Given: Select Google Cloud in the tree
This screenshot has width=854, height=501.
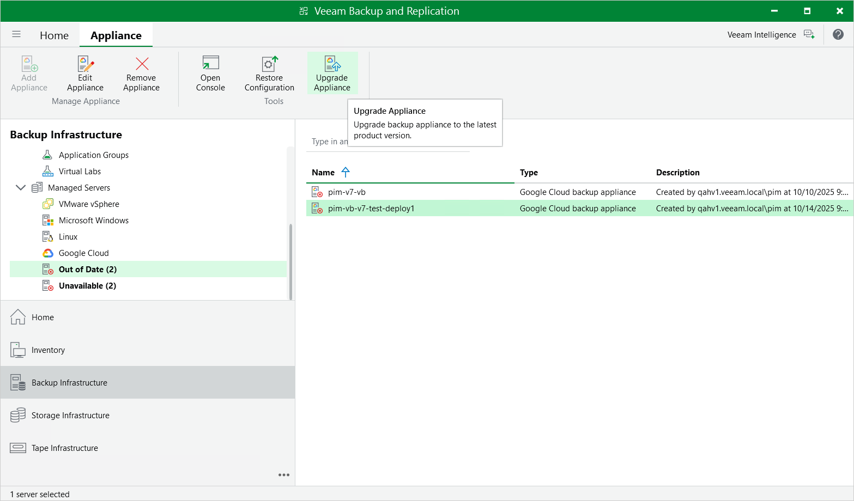Looking at the screenshot, I should coord(84,253).
